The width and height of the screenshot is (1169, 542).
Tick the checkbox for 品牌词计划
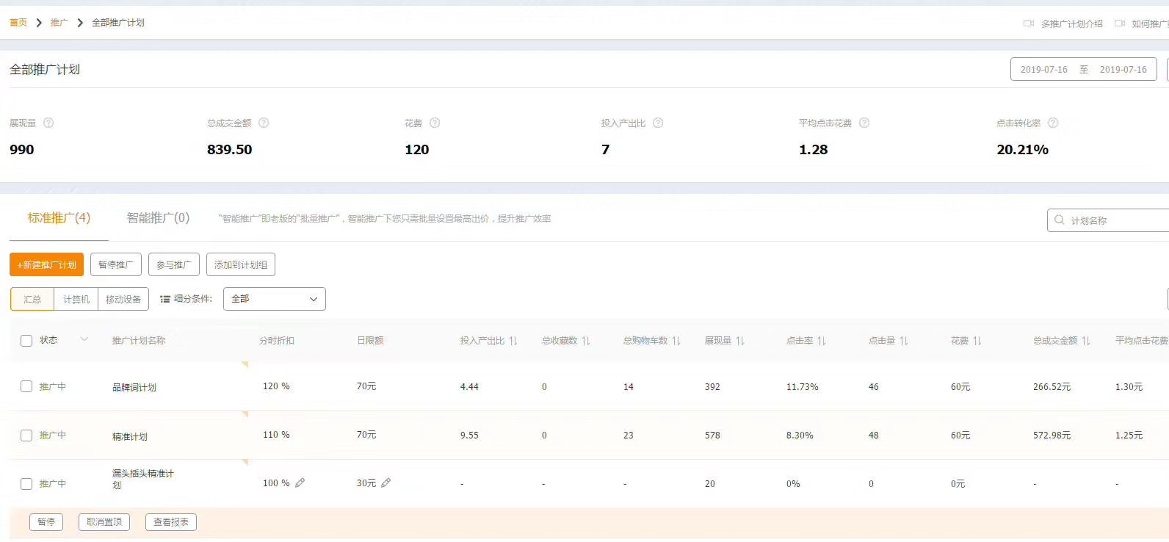coord(26,386)
